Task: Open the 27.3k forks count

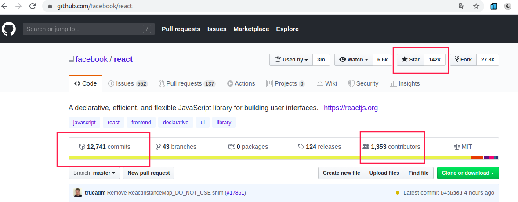Action: [x=488, y=60]
